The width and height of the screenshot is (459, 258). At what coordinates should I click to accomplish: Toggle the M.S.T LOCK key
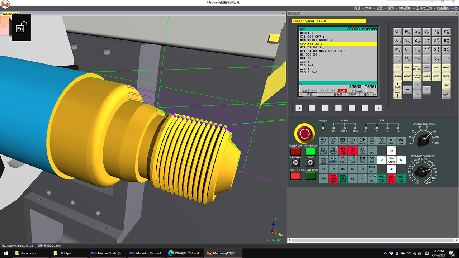(362, 150)
